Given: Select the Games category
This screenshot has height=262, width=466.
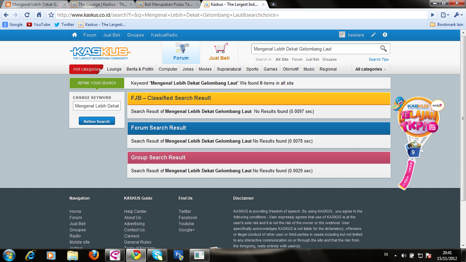Looking at the screenshot, I should pyautogui.click(x=270, y=69).
